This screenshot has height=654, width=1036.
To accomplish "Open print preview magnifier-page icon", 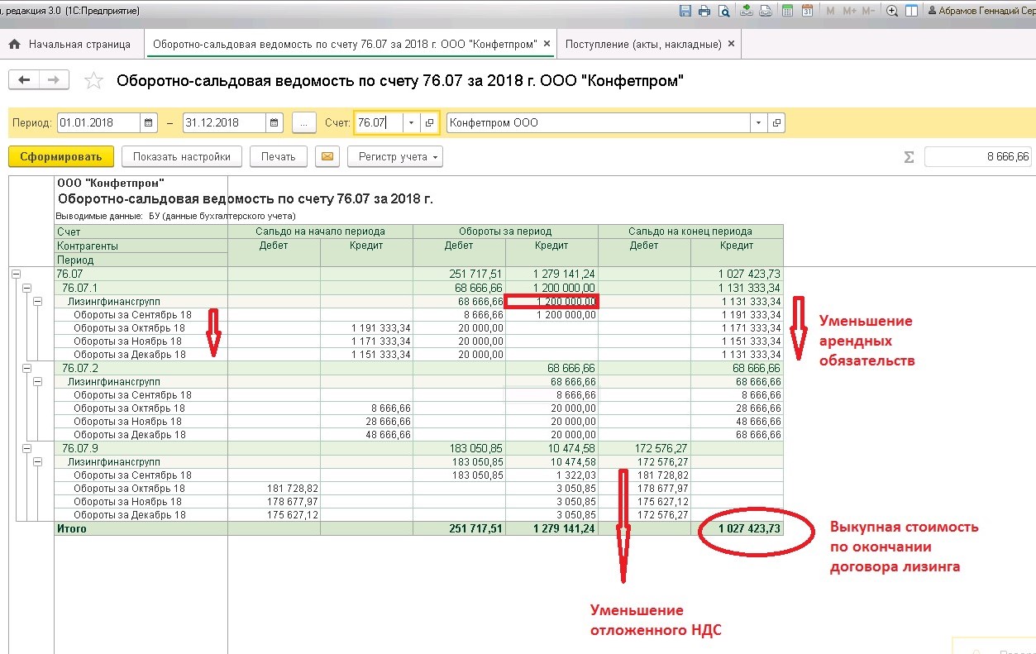I will pyautogui.click(x=724, y=11).
